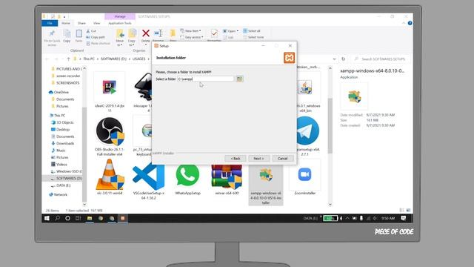
Task: Select the WhatsAppSetup file
Action: click(x=187, y=179)
